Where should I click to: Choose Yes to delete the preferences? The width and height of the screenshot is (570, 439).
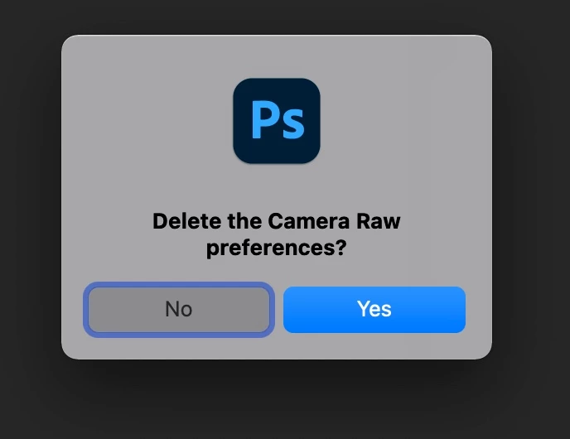374,309
